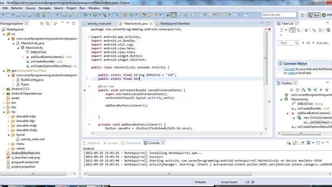Toggle Mark Occurrences highlighted toolbar button
Screen dimensions: 332x187
pyautogui.click(x=174, y=15)
